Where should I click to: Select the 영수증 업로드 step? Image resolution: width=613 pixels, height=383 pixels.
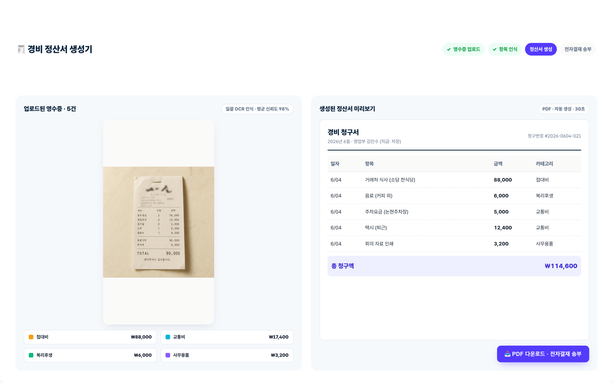pyautogui.click(x=463, y=49)
